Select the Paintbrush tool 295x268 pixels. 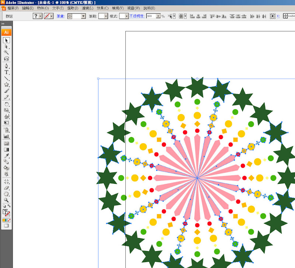6,91
